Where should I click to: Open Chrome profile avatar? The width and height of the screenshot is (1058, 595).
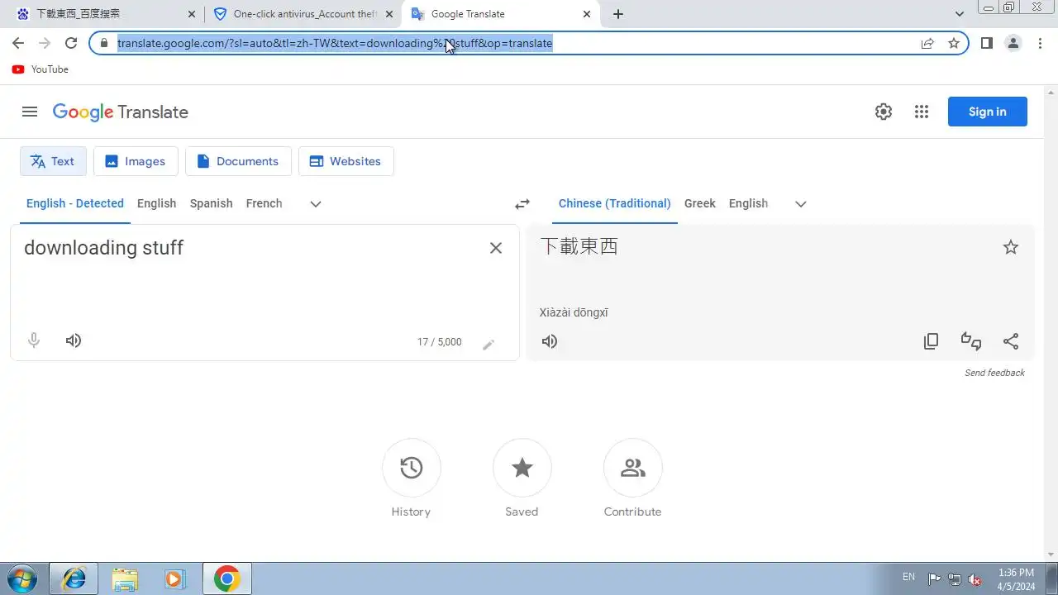click(1013, 43)
